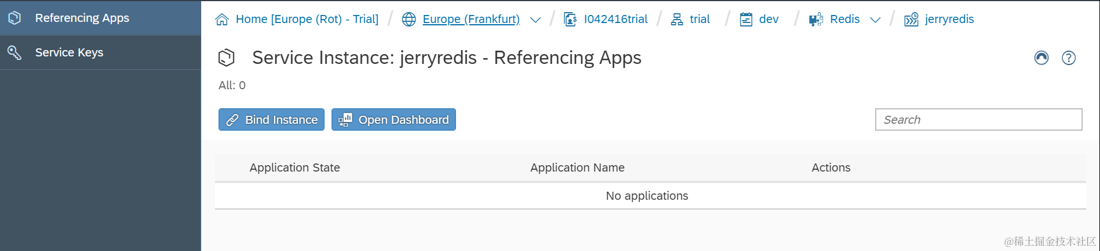Click the jerryredis instance breadcrumb icon

click(x=911, y=20)
